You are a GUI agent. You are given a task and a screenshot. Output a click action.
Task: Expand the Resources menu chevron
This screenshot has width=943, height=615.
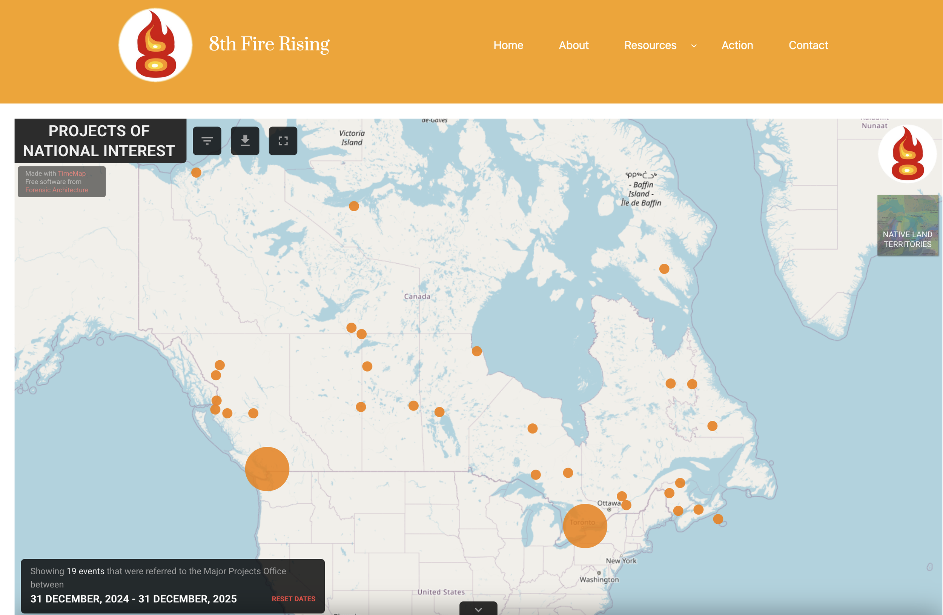(694, 46)
